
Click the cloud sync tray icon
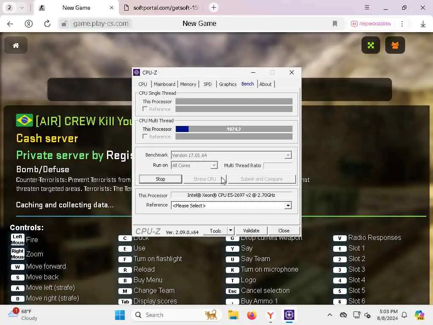point(343,315)
